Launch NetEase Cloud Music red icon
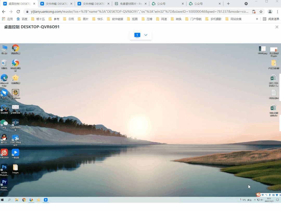Screen dimensions: 281x211 pyautogui.click(x=4, y=153)
